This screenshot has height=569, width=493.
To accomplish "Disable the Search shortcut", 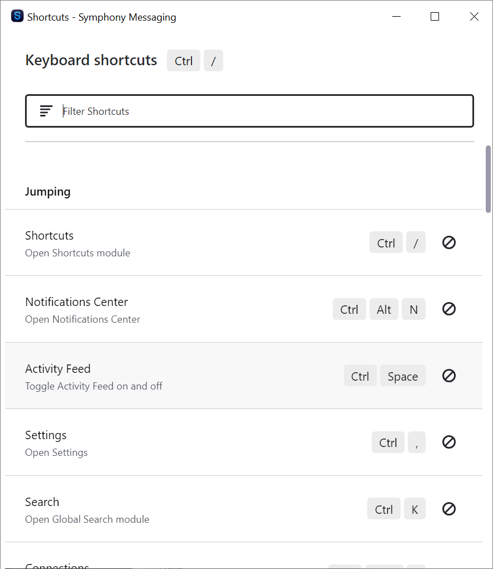I will point(449,509).
